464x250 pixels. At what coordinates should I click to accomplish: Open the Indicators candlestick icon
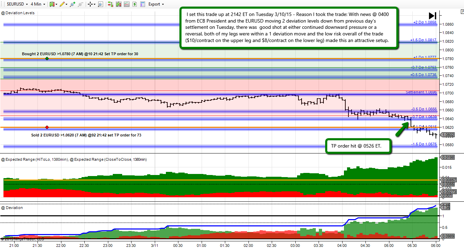(118, 4)
